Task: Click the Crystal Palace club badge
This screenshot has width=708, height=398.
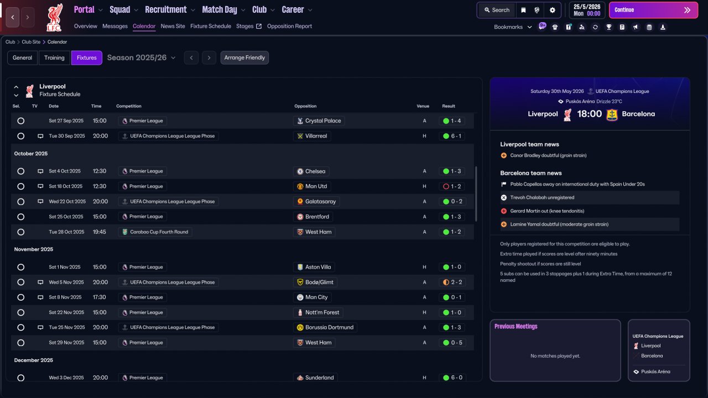Action: tap(300, 121)
